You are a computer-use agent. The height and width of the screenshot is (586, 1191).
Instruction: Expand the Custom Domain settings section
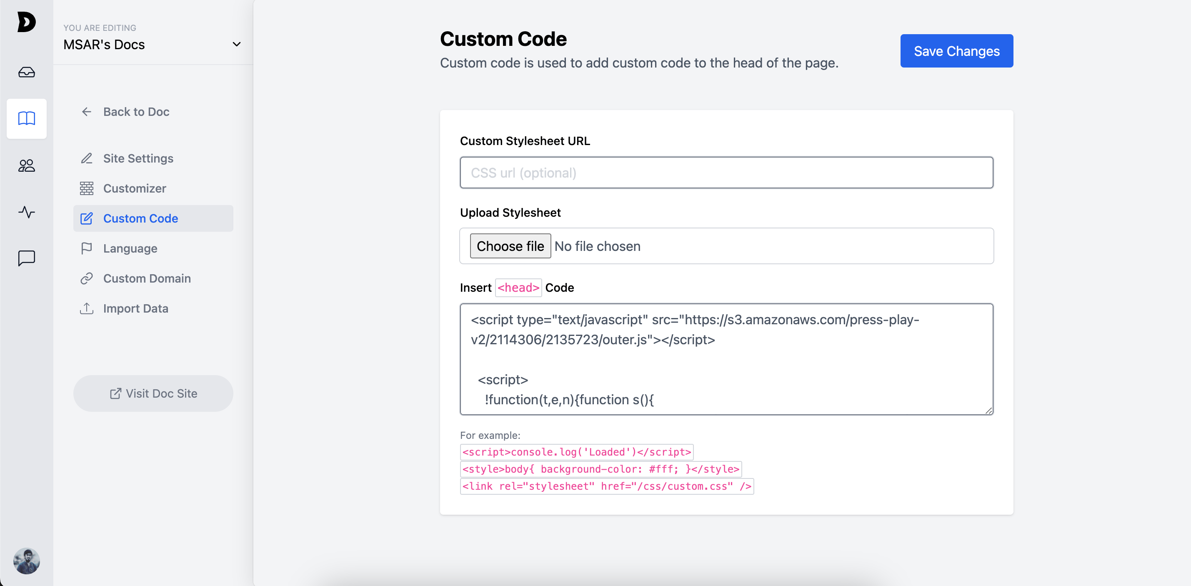148,278
